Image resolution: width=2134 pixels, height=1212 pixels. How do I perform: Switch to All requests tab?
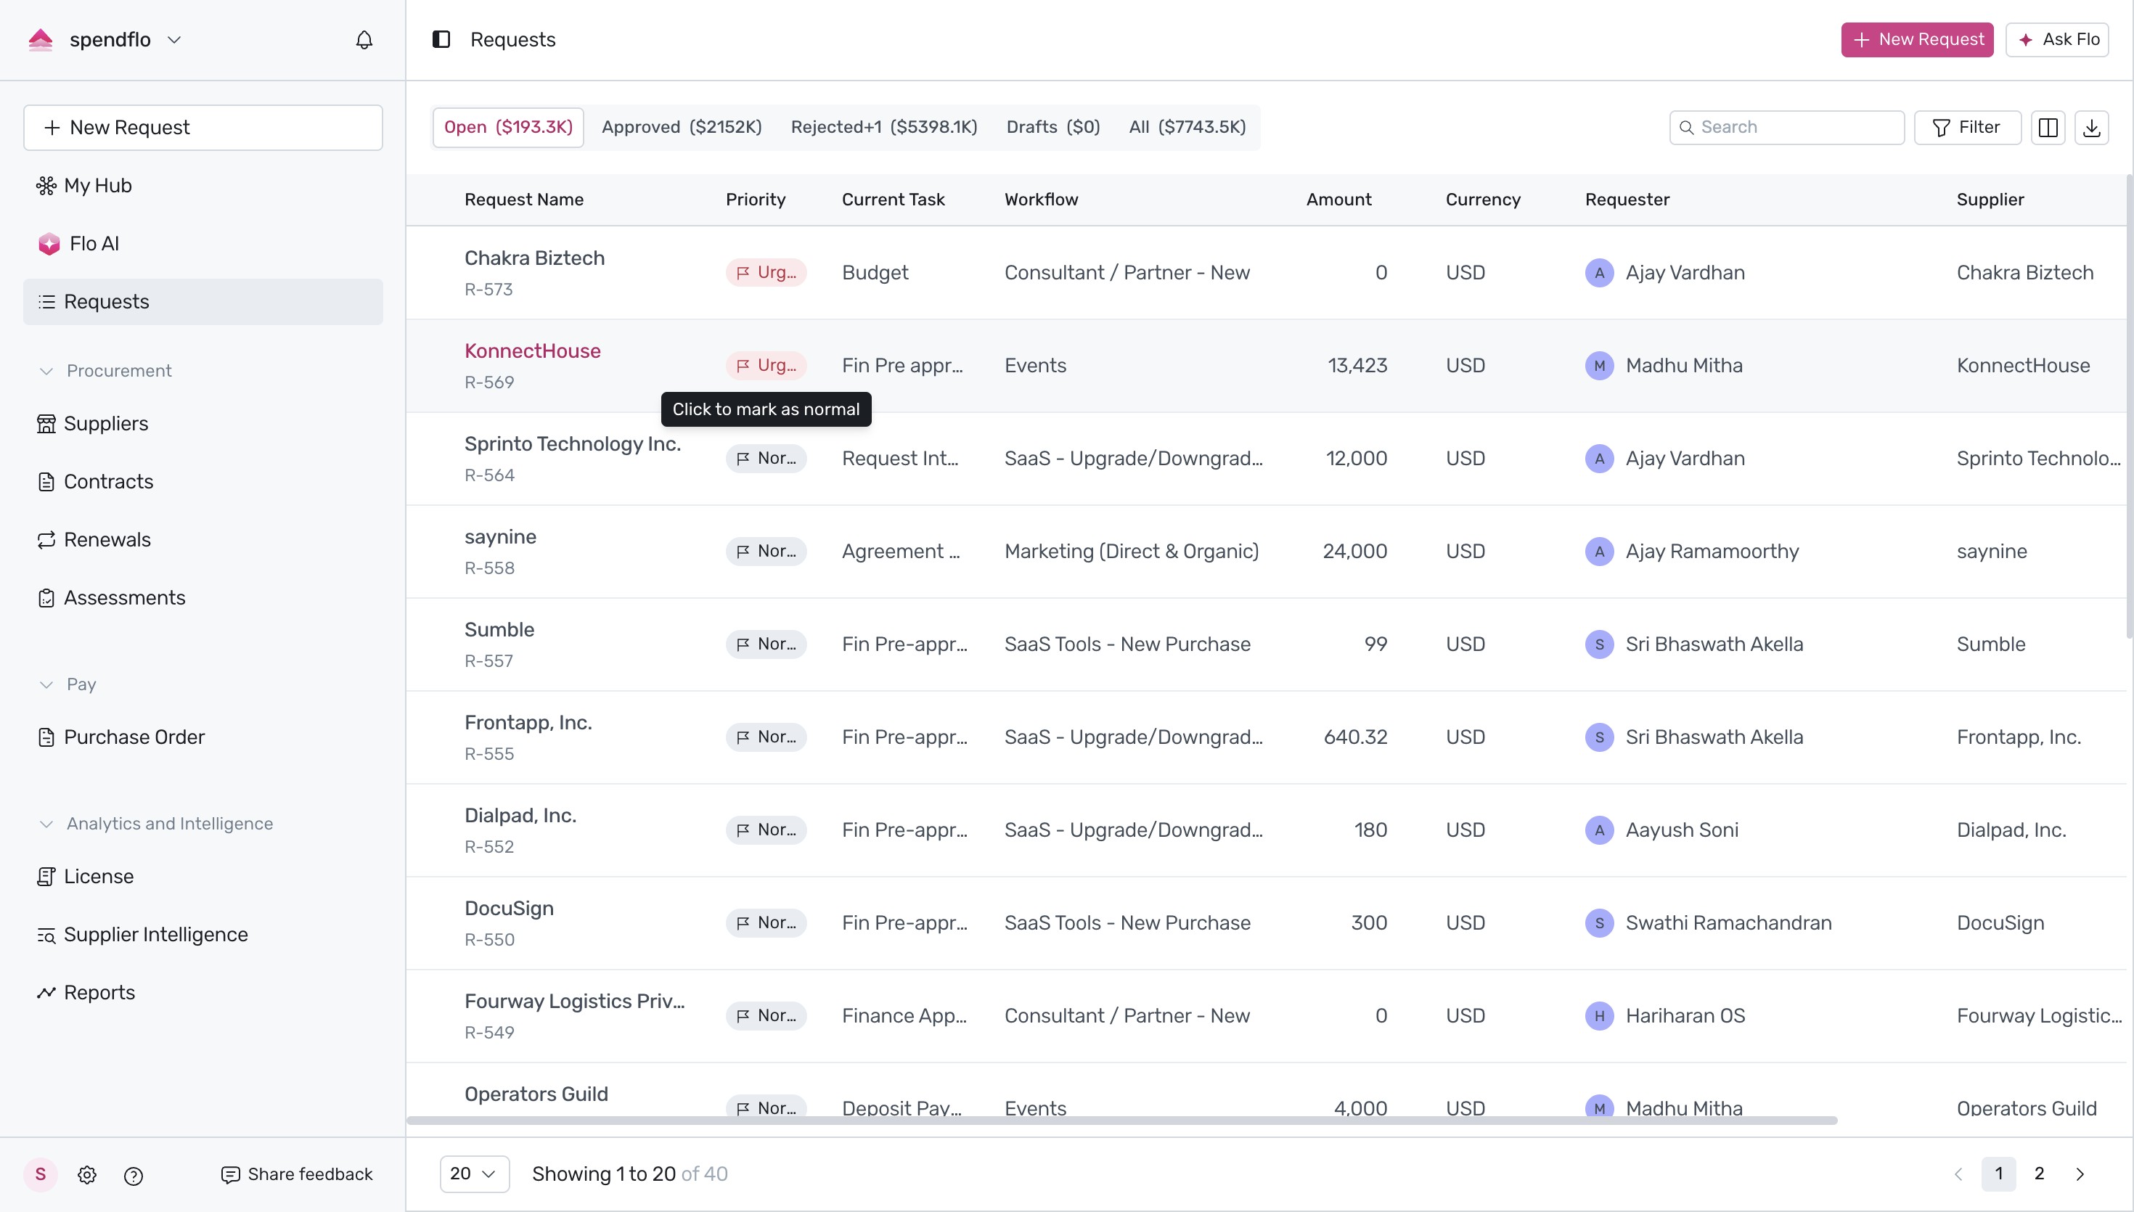(x=1187, y=127)
